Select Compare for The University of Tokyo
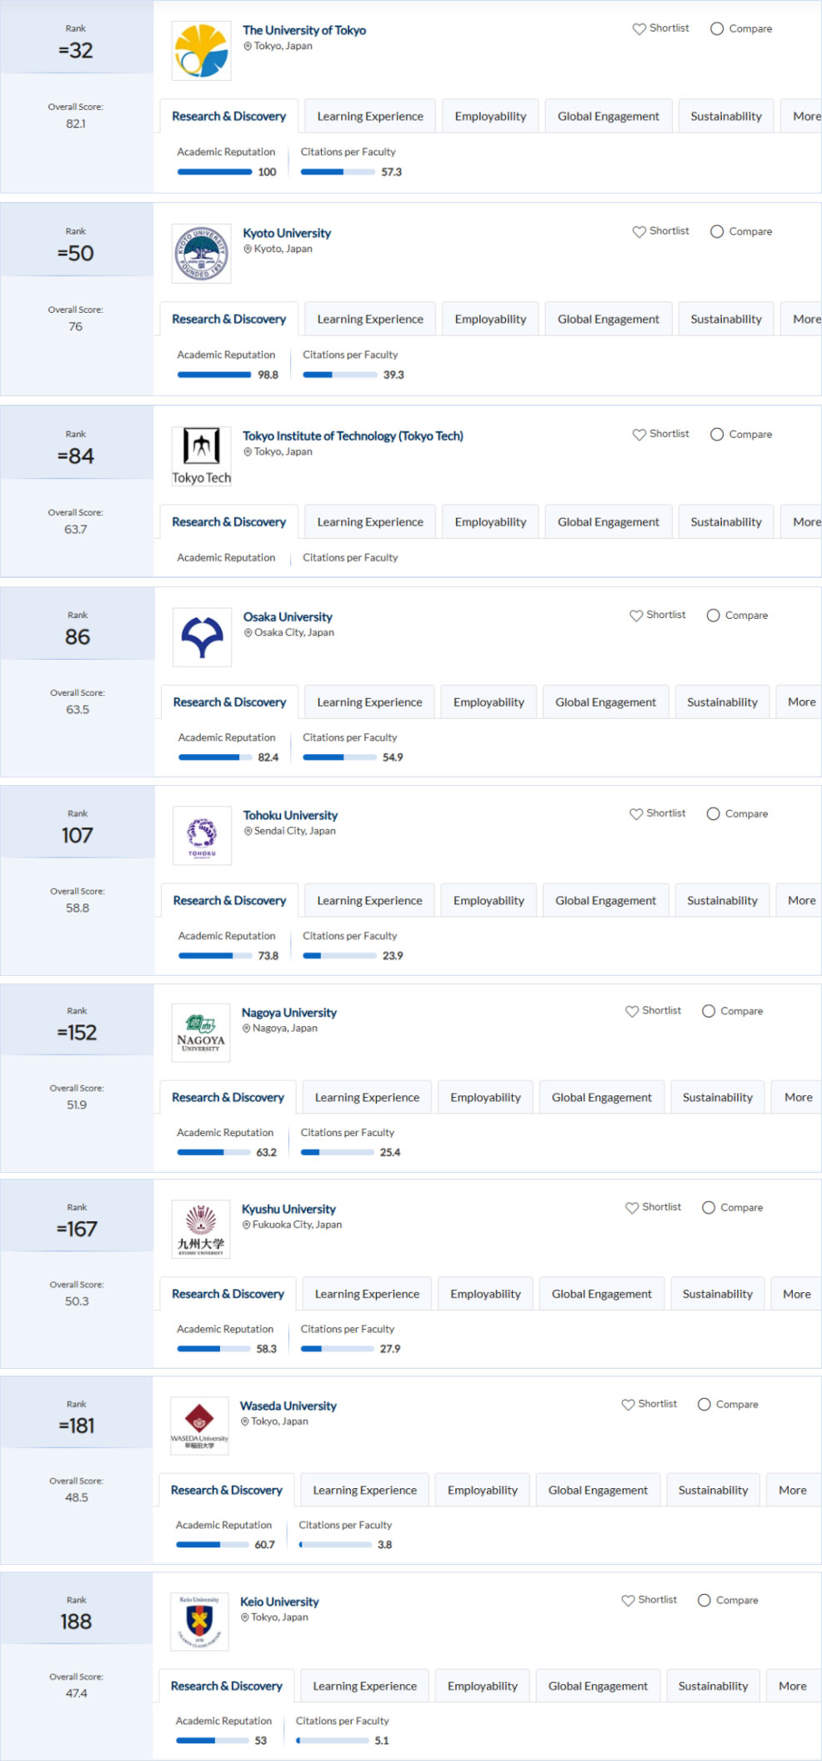 click(717, 29)
